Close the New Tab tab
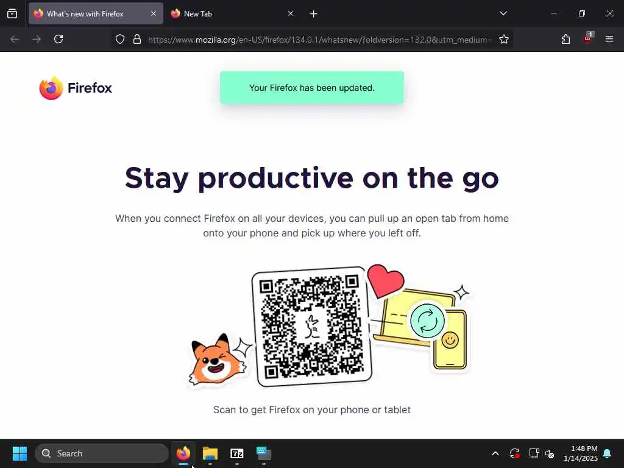The width and height of the screenshot is (624, 468). click(291, 14)
